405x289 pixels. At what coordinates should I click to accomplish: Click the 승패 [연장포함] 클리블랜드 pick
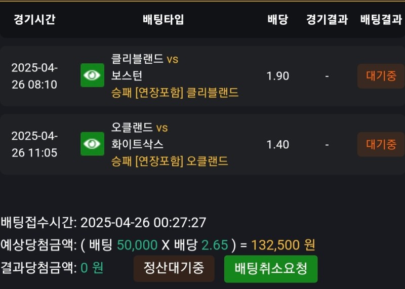pos(175,93)
